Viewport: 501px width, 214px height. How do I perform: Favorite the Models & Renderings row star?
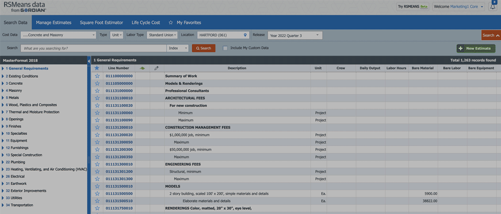pos(97,84)
